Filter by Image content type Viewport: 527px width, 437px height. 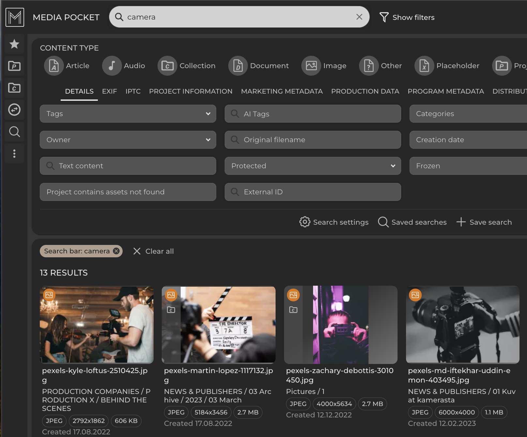click(324, 66)
